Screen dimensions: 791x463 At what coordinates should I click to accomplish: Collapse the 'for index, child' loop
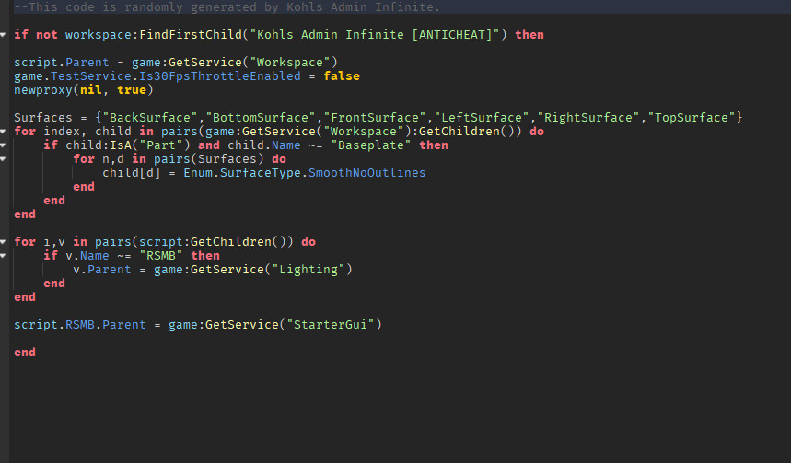tap(4, 132)
